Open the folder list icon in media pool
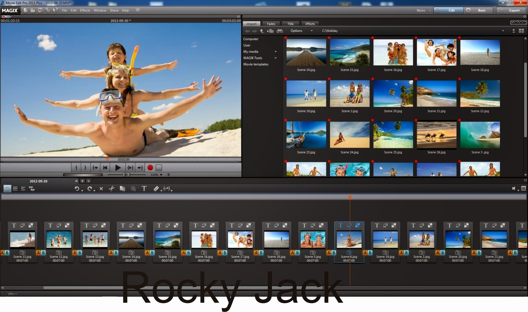528x312 pixels. tap(271, 31)
